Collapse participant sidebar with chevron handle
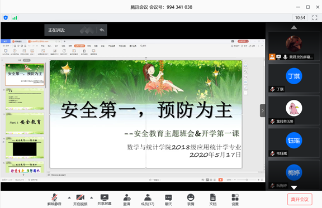 [x=262, y=110]
